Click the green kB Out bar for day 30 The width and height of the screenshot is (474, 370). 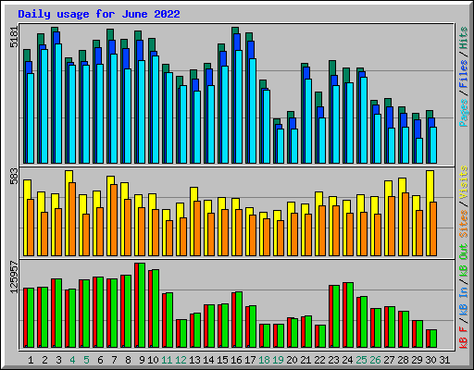point(433,339)
